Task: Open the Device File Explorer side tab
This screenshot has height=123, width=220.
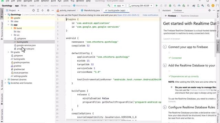Action: click(218, 100)
